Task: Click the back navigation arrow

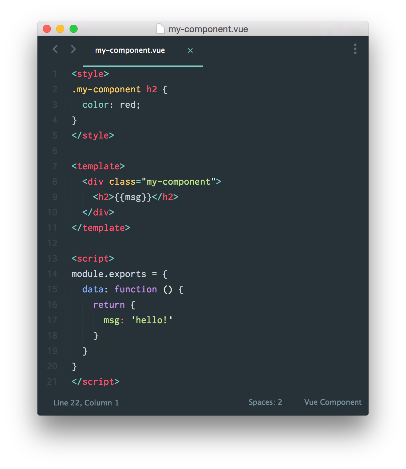Action: click(55, 49)
